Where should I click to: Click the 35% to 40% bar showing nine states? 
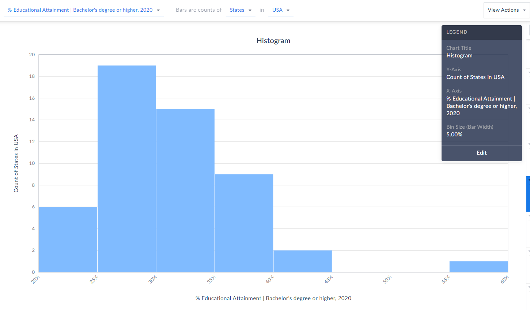tap(244, 223)
